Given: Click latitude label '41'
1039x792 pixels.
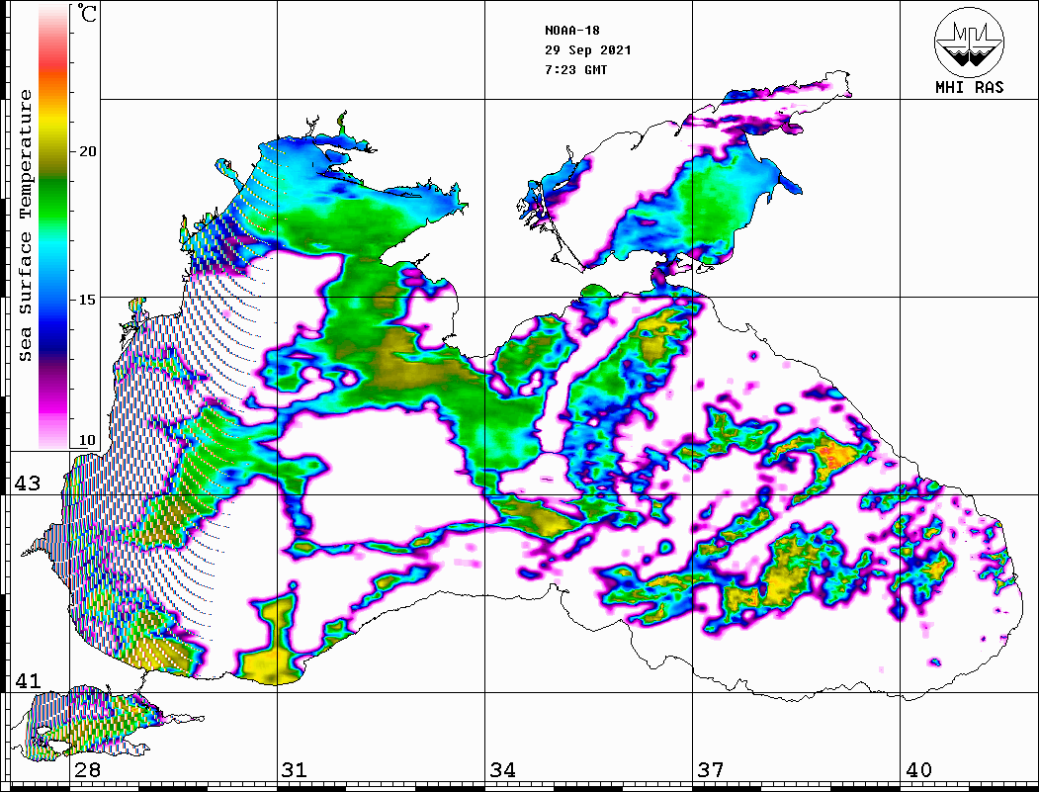Looking at the screenshot, I should pyautogui.click(x=28, y=681).
